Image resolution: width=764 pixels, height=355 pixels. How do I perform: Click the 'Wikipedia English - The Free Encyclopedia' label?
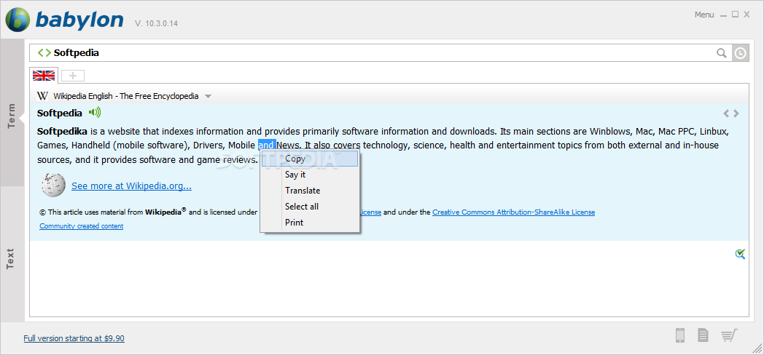126,96
